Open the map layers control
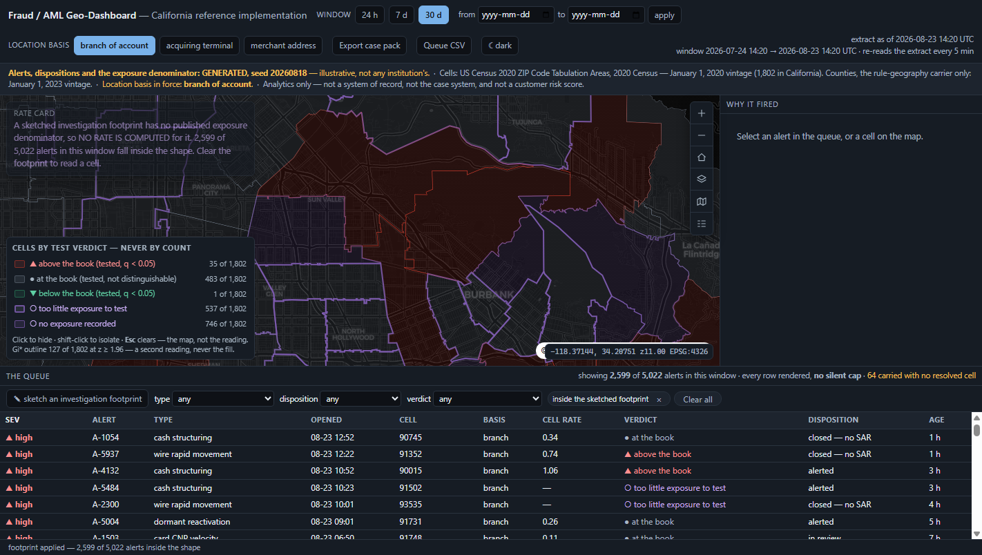 [x=702, y=179]
